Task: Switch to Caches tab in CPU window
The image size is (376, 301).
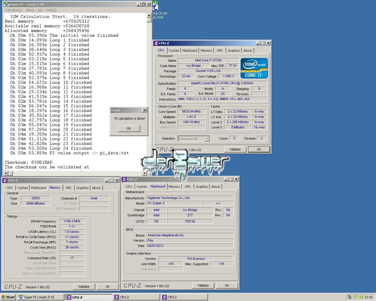Action: point(174,51)
